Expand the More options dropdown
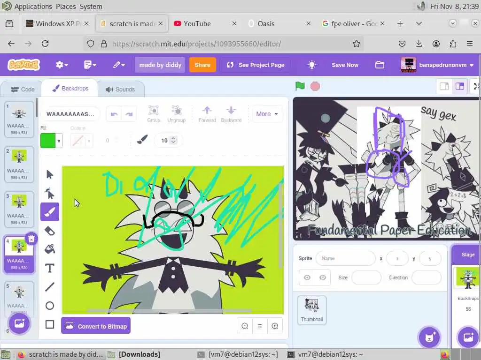Screen dimensions: 481x360 267,114
